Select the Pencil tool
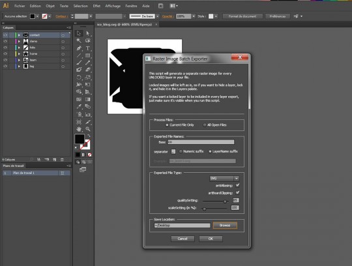 coord(88,63)
